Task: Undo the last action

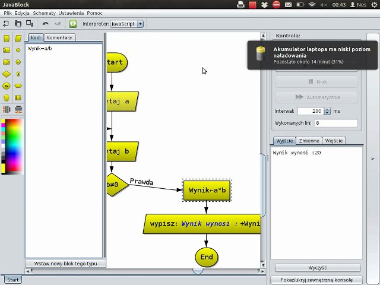Action: pyautogui.click(x=45, y=24)
